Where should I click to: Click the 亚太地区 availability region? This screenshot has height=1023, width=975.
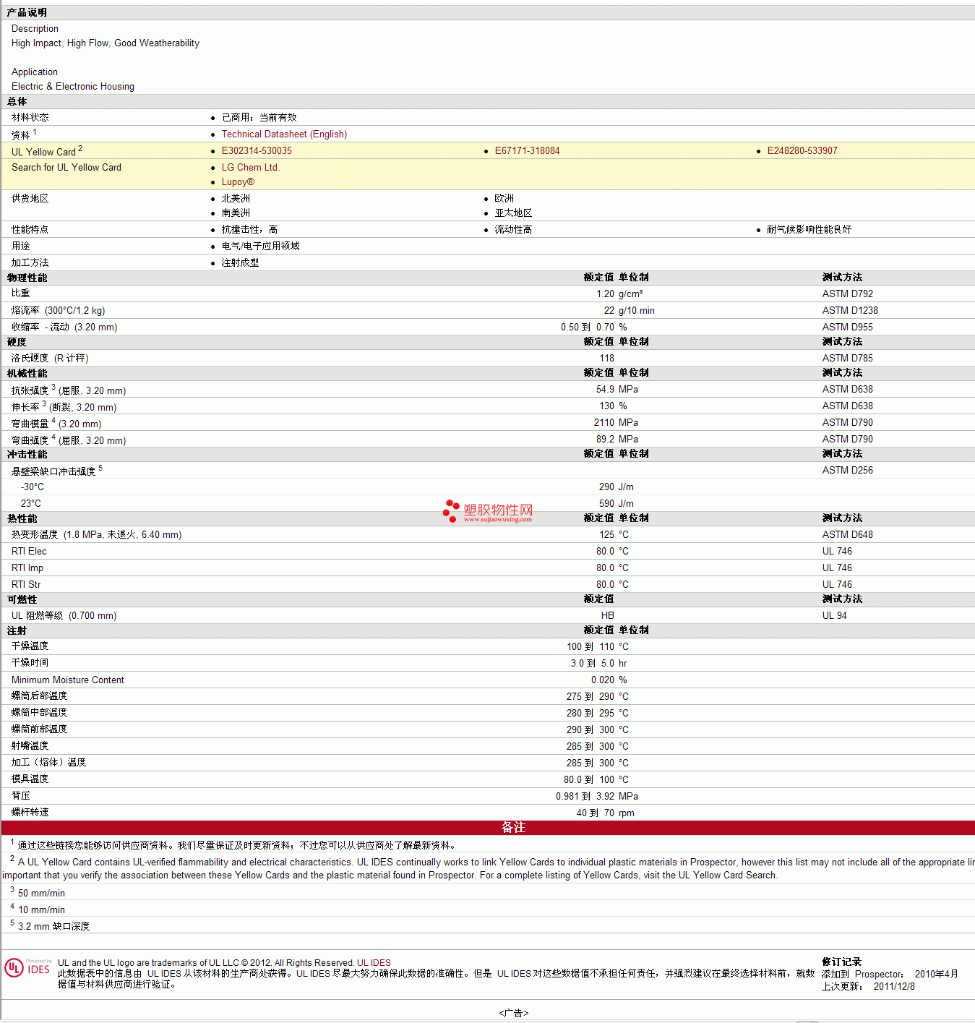[x=513, y=213]
